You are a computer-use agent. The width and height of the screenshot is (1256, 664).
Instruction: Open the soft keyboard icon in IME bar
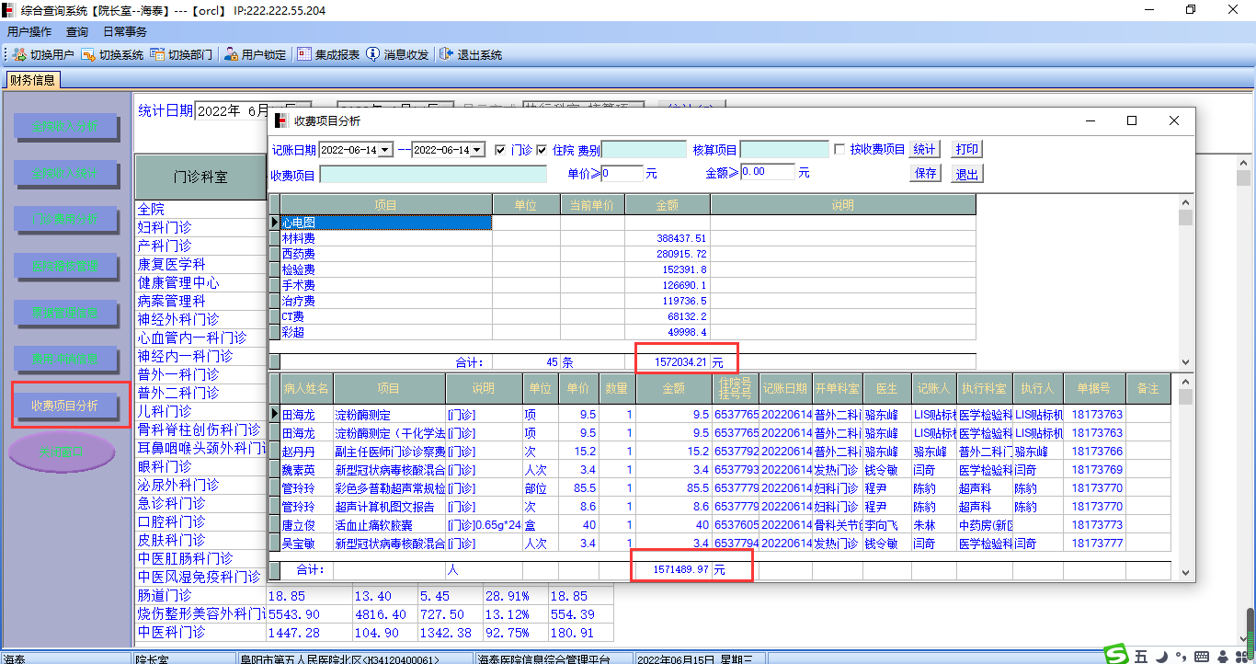tap(1201, 656)
